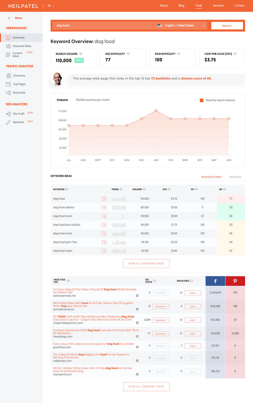Click the Keyword Ideas sidebar icon
Screen dimensions: 253x403
click(8, 46)
